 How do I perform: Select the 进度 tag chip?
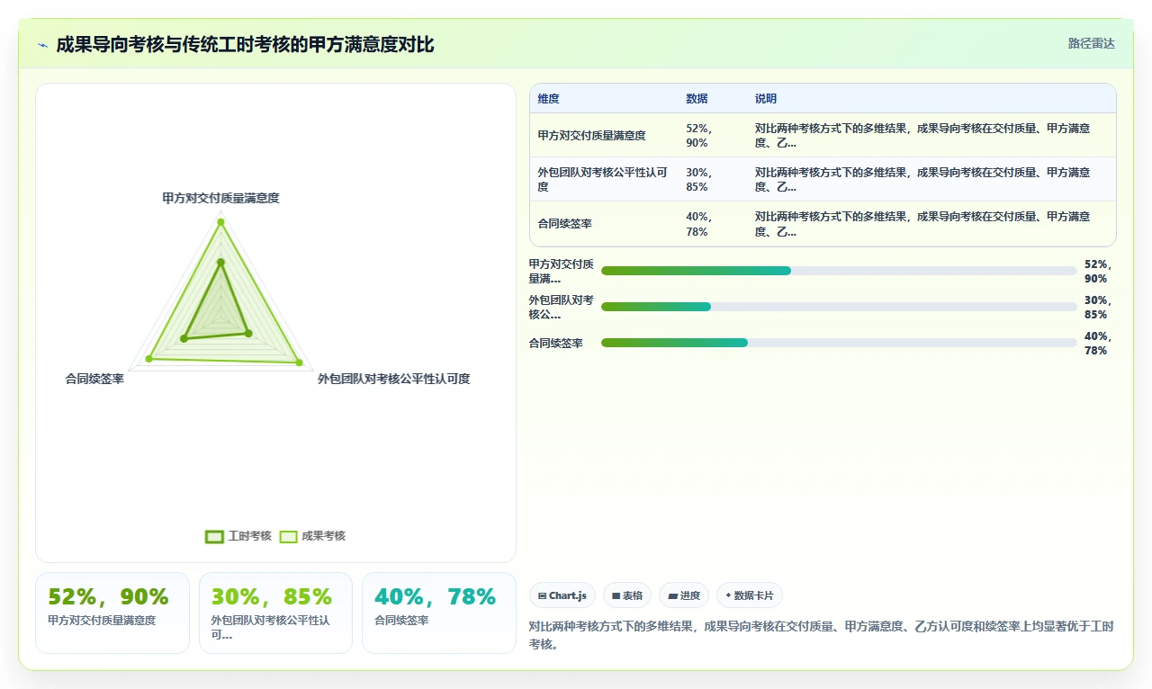point(684,595)
